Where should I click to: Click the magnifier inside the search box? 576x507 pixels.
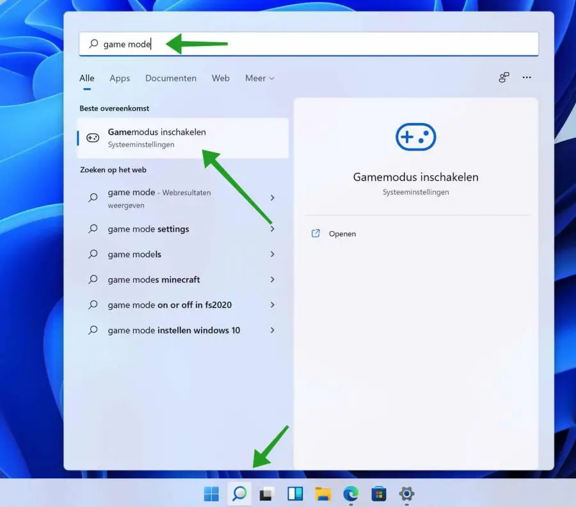(93, 44)
